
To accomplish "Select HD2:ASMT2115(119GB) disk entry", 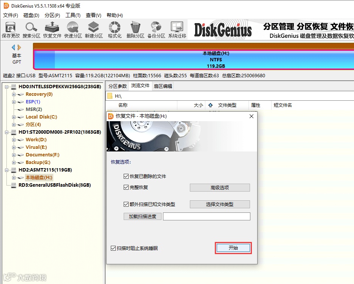I will (x=45, y=170).
